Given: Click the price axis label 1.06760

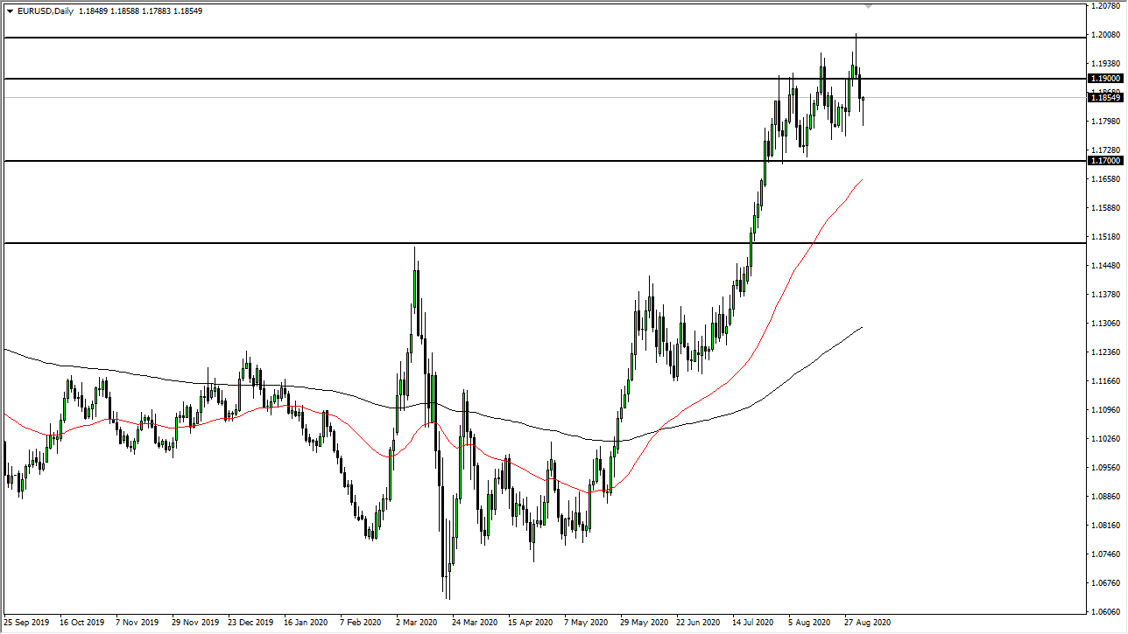Looking at the screenshot, I should (x=1106, y=583).
